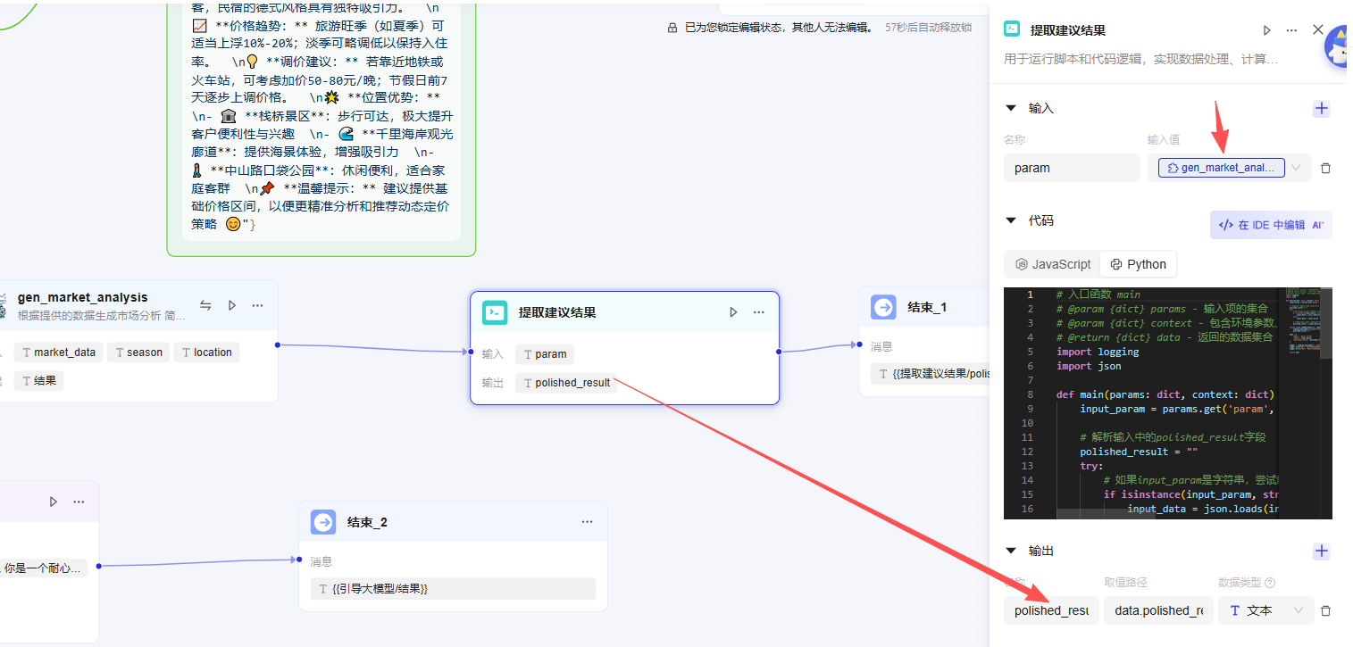Select the param tag on the canvas node
Image resolution: width=1353 pixels, height=647 pixels.
(x=545, y=354)
